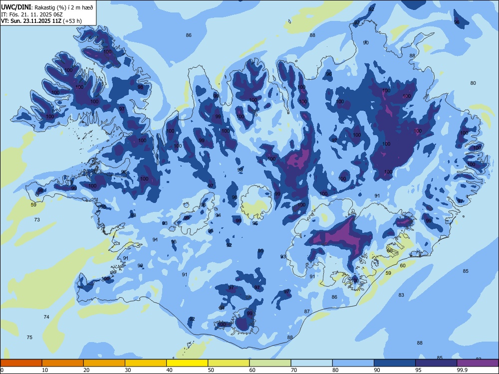Click the '10' legend scale label
The height and width of the screenshot is (374, 499).
[45, 370]
